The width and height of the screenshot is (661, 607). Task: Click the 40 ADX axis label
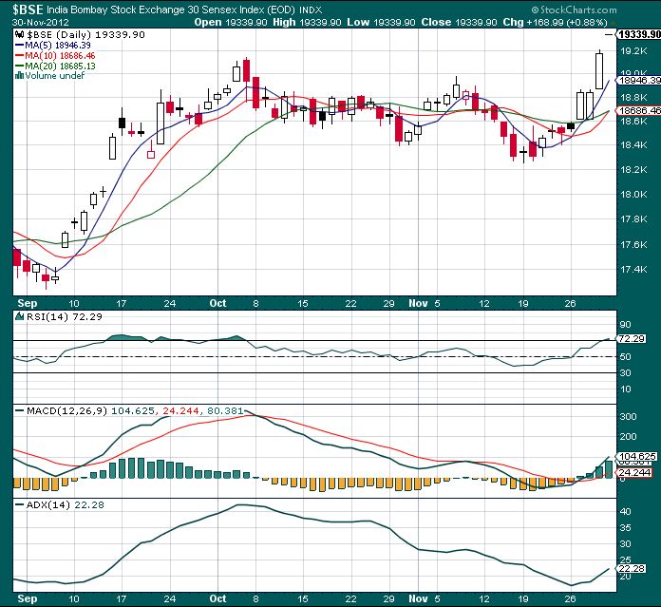[626, 512]
